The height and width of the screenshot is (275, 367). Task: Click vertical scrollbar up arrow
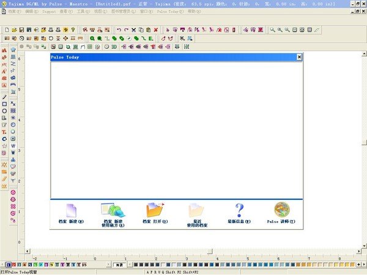click(364, 54)
